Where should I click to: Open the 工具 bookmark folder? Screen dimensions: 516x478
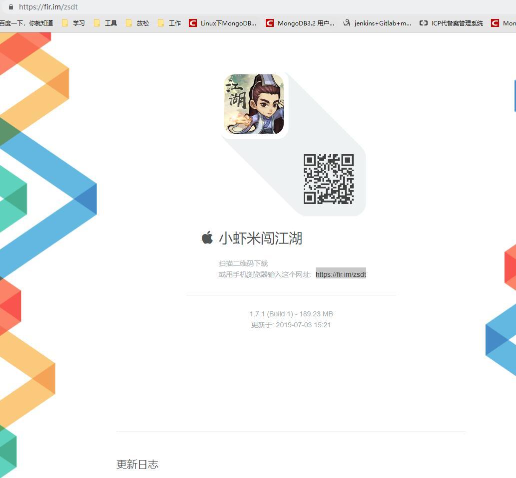click(105, 23)
